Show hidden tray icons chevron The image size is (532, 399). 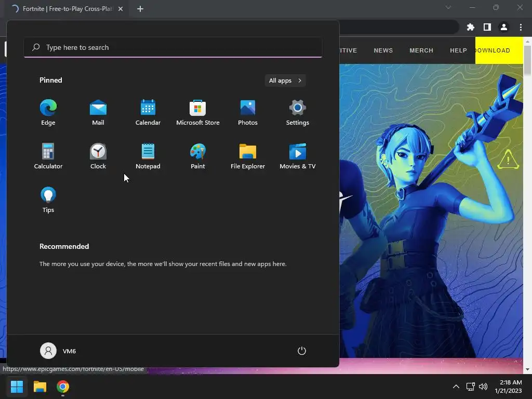456,387
